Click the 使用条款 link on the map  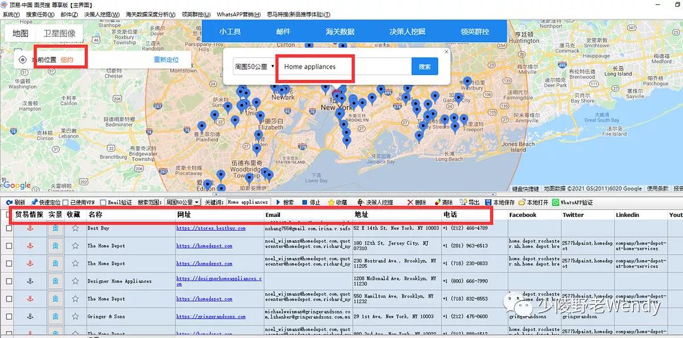(x=657, y=189)
